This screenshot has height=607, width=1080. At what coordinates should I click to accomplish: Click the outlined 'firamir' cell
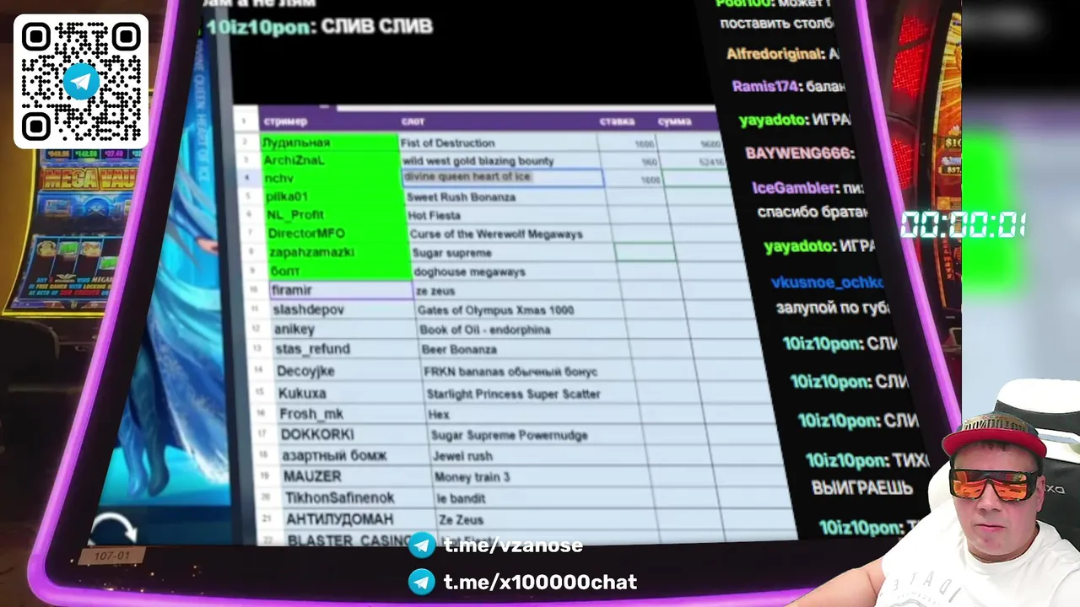(x=342, y=290)
